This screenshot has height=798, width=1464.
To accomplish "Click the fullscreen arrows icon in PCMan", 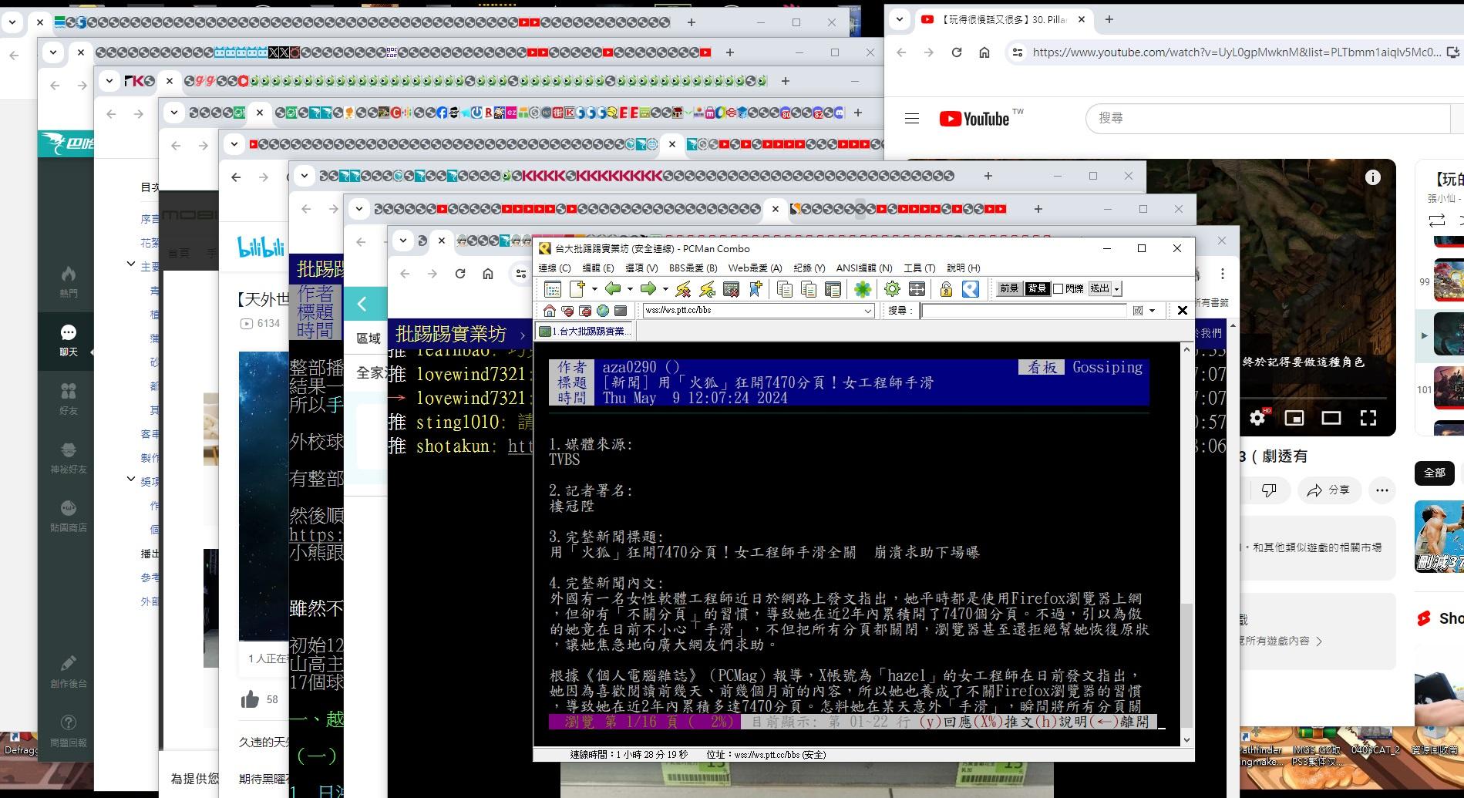I will tap(917, 289).
